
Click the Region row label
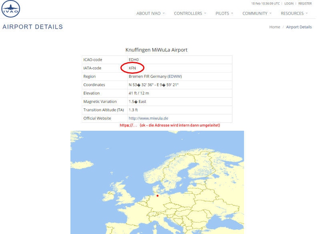tap(89, 77)
